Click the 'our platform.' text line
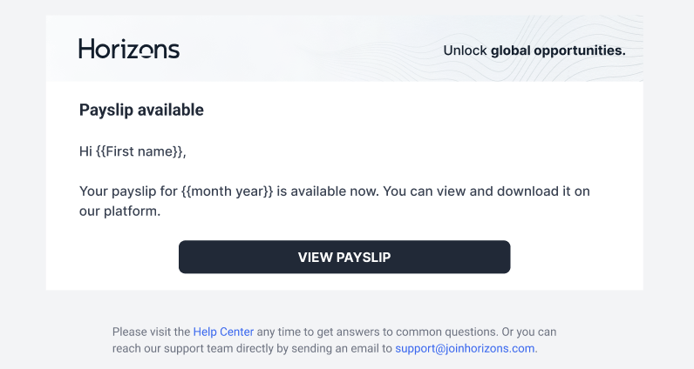Screen dimensions: 694x369 (x=120, y=211)
